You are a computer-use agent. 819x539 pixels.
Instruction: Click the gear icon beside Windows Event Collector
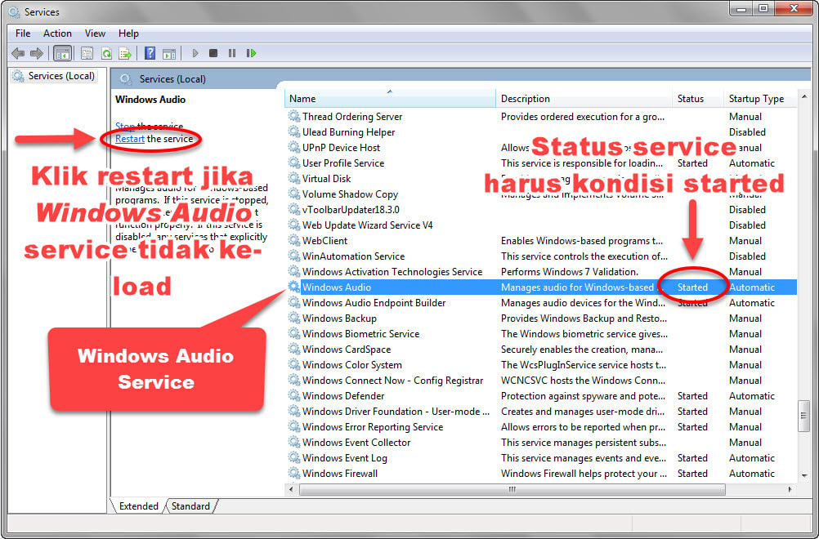(294, 443)
